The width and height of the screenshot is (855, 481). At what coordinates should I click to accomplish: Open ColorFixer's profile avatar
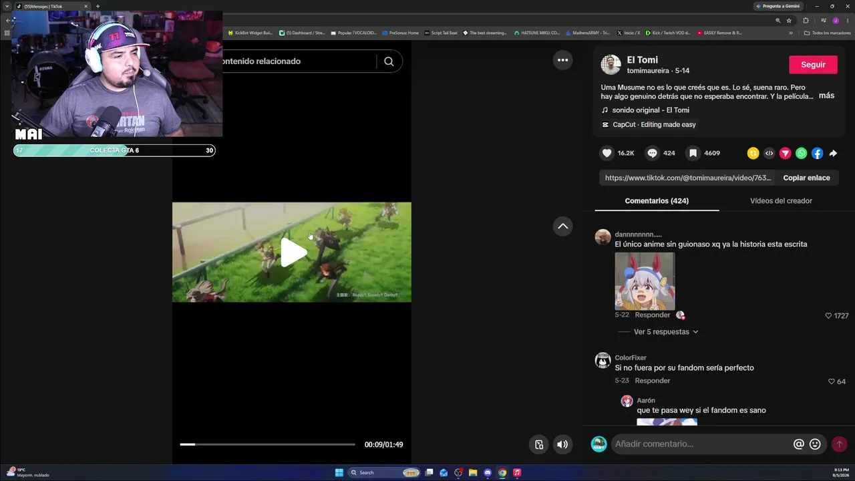tap(603, 361)
